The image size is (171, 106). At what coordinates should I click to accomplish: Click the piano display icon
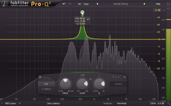point(1,99)
